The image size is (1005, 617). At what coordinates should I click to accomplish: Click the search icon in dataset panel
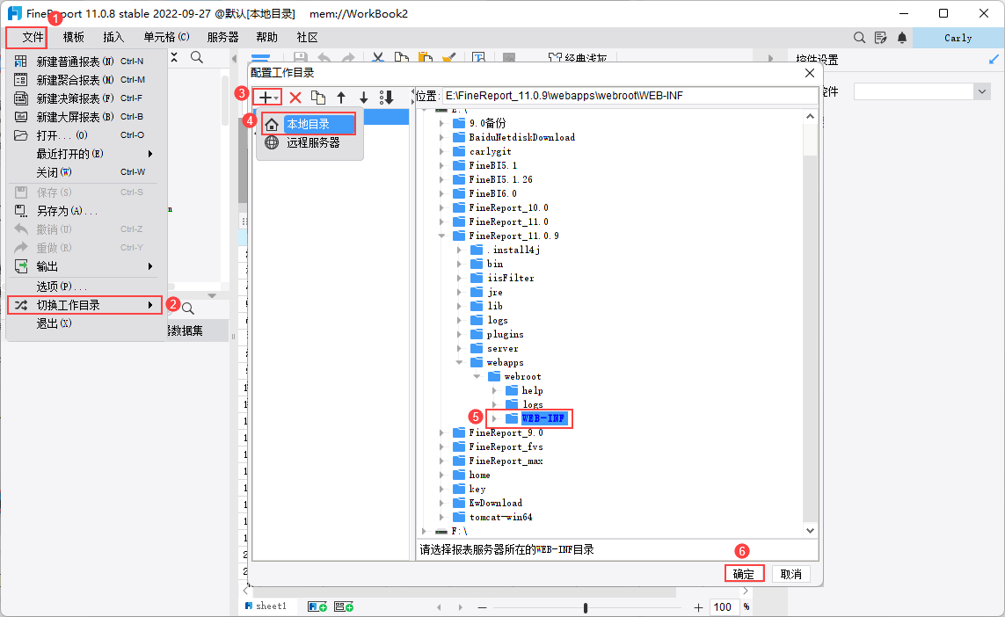188,308
